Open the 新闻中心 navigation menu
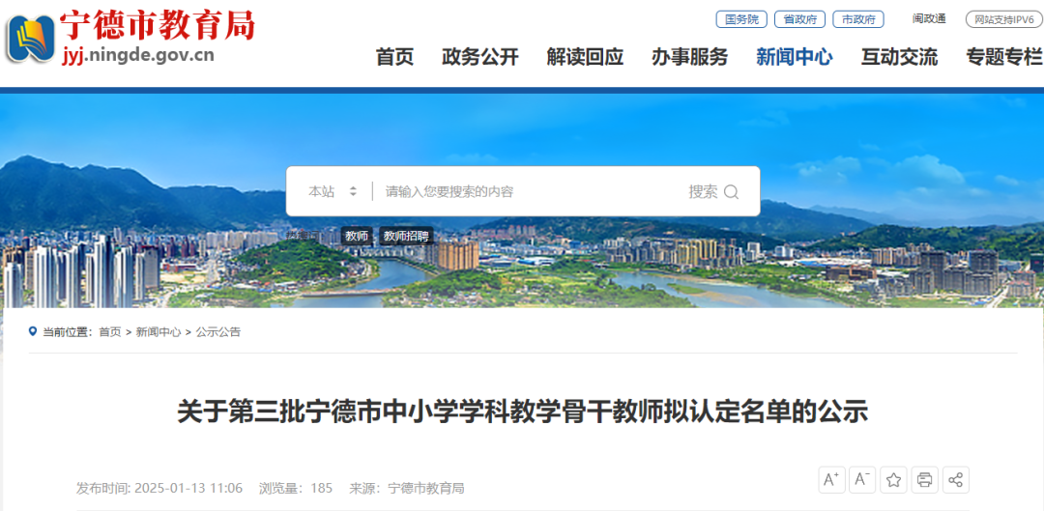Image resolution: width=1044 pixels, height=511 pixels. click(x=795, y=57)
